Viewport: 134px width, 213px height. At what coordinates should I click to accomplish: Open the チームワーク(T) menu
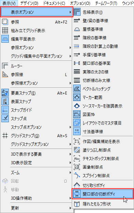pos(106,3)
